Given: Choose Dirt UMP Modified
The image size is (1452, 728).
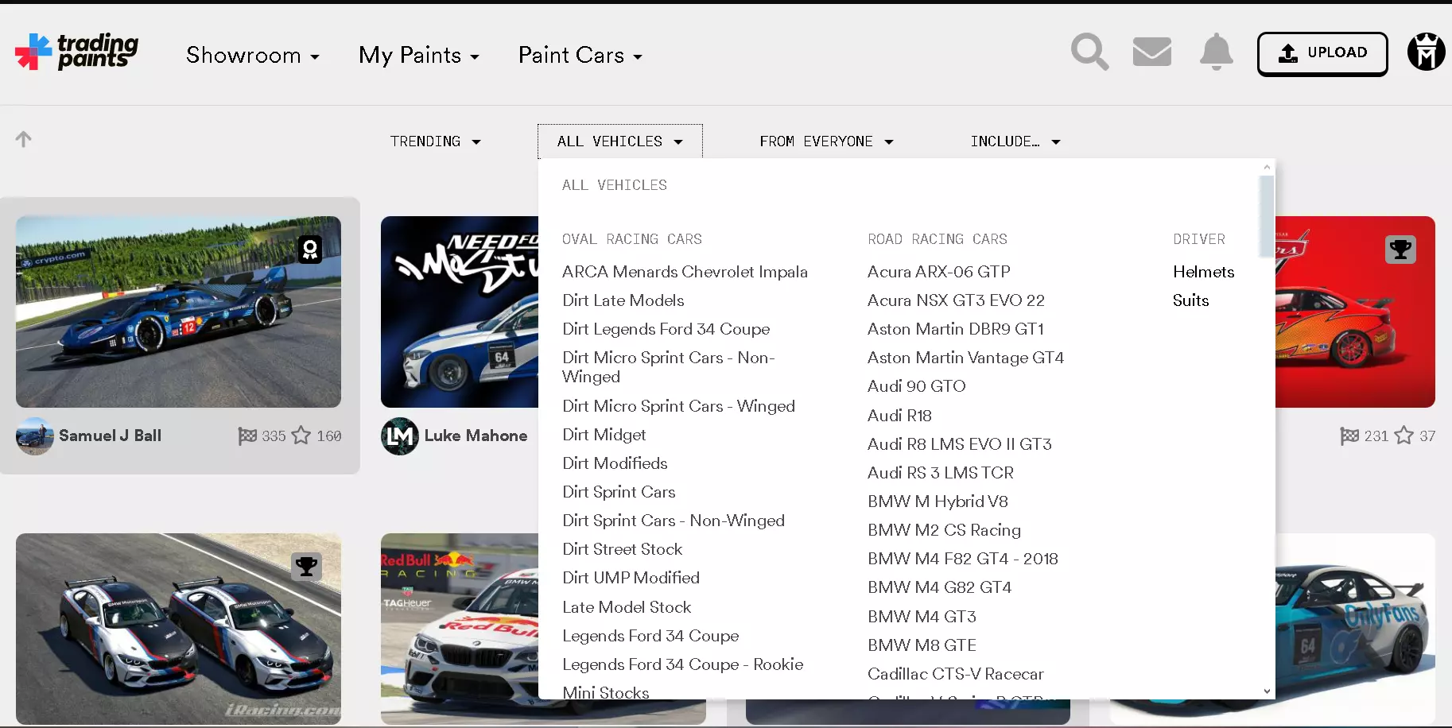Looking at the screenshot, I should tap(631, 578).
